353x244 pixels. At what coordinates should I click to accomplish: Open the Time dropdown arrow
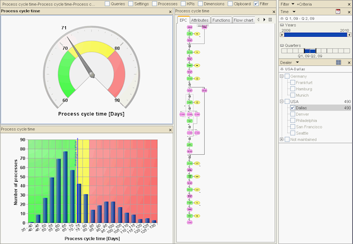(x=294, y=12)
